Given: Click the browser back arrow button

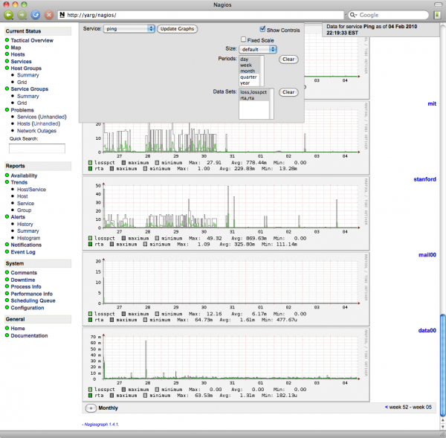Looking at the screenshot, I should [9, 14].
